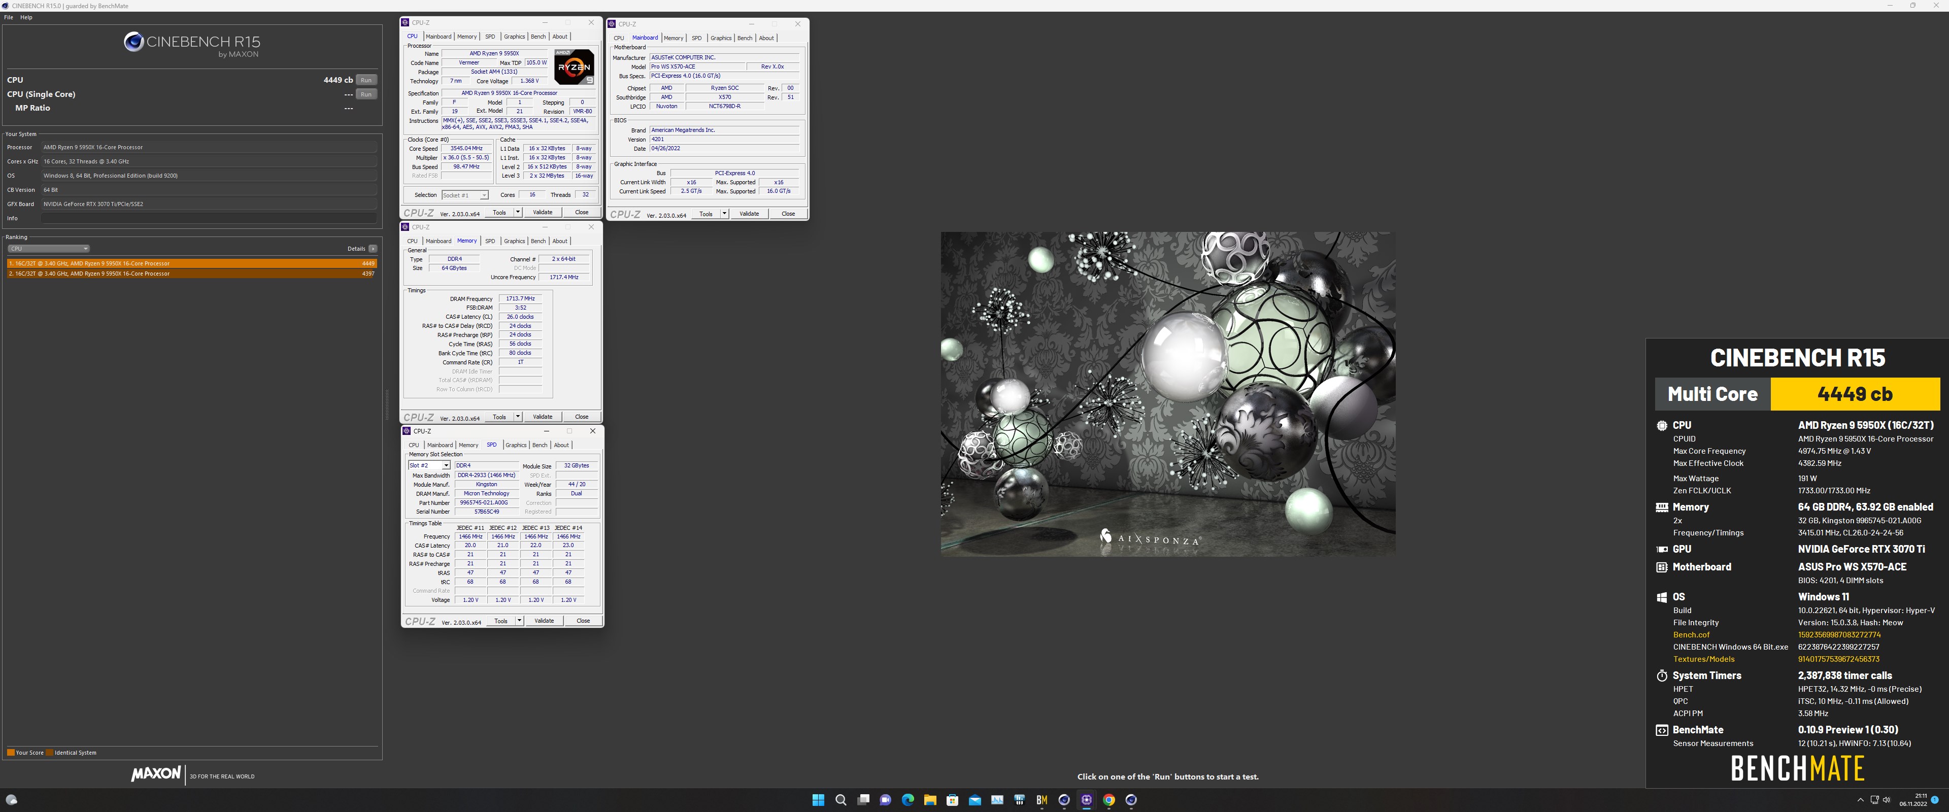The height and width of the screenshot is (812, 1949).
Task: Open the volume speaker tray icon
Action: (x=1886, y=800)
